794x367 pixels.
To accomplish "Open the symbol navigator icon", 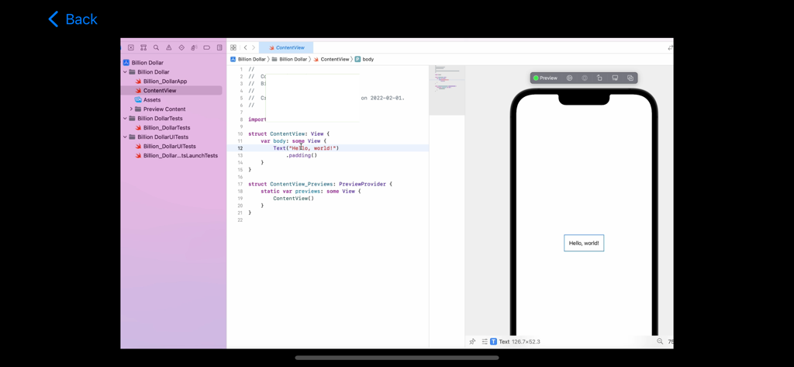I will click(143, 47).
